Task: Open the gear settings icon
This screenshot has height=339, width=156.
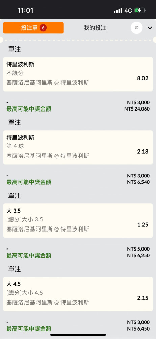Action: pyautogui.click(x=137, y=28)
